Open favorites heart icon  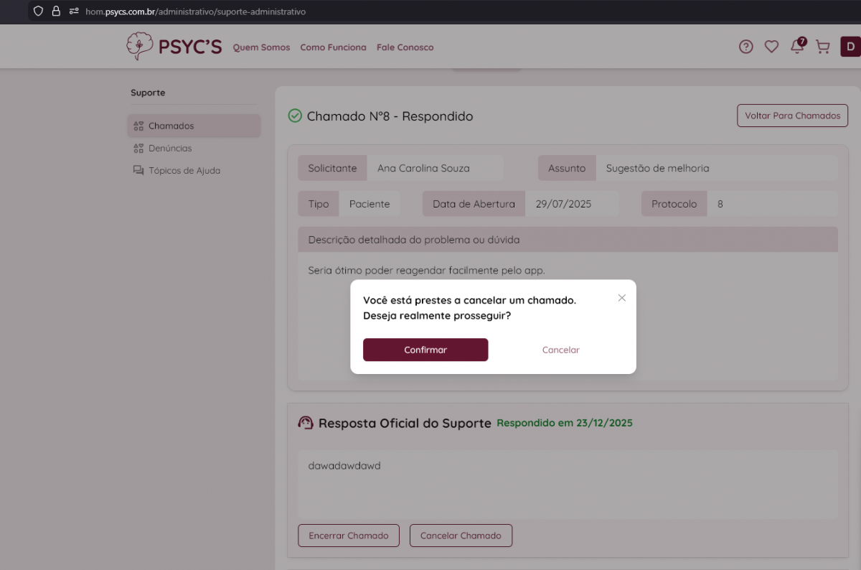(771, 47)
